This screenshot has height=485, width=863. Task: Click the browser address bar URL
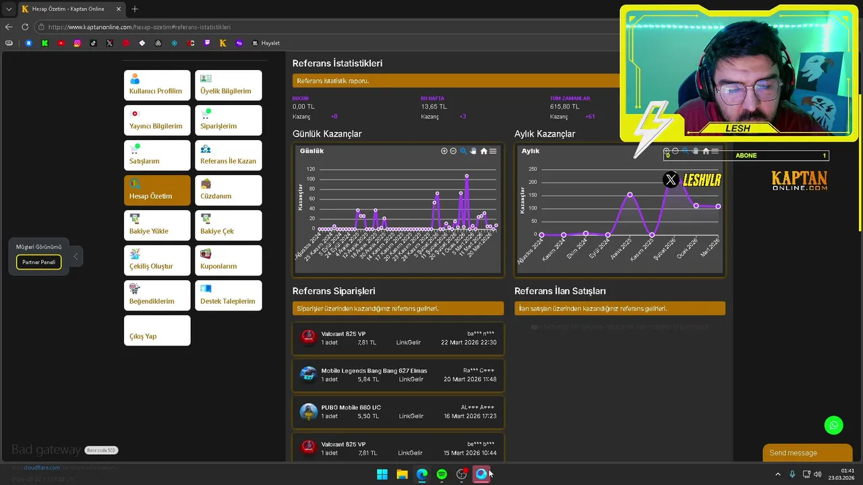(140, 27)
